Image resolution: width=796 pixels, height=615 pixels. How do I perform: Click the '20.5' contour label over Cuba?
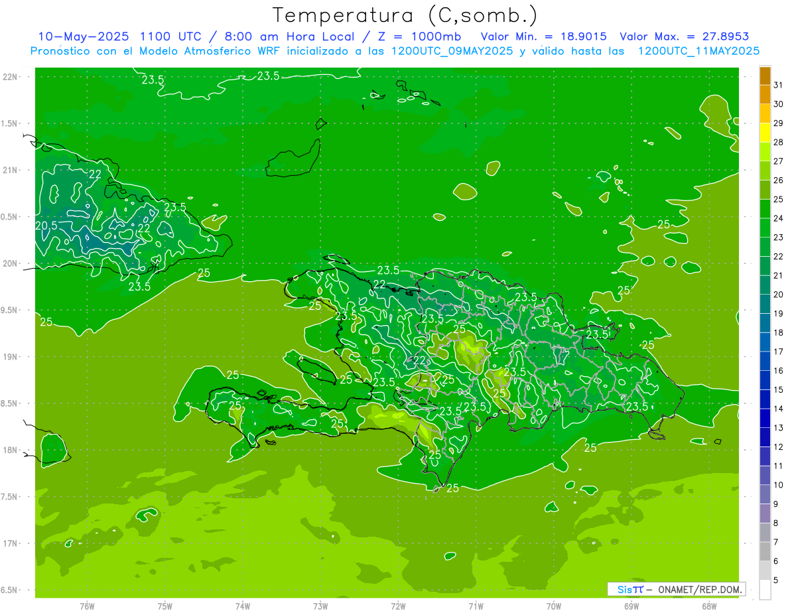pos(46,226)
